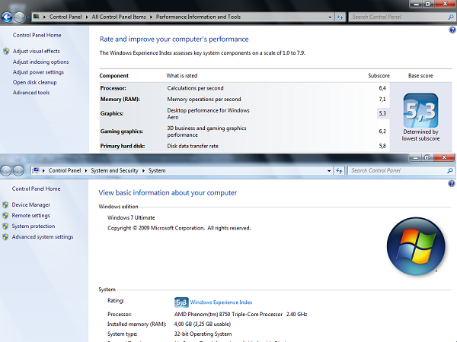Open help in the System window
457x342 pixels.
point(452,183)
